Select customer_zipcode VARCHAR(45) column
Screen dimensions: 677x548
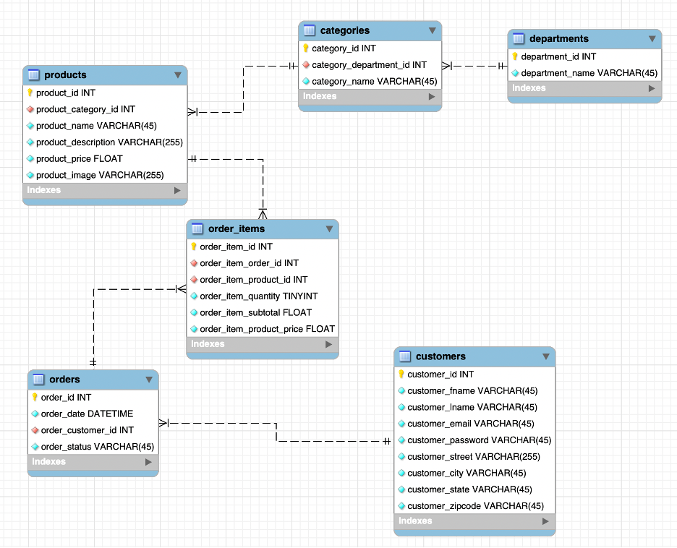(x=474, y=506)
